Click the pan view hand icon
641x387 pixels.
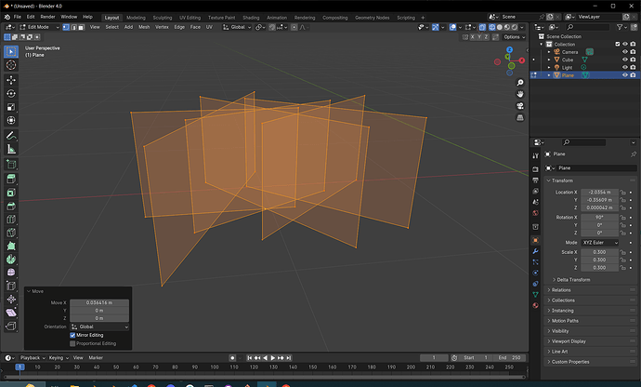coord(520,94)
